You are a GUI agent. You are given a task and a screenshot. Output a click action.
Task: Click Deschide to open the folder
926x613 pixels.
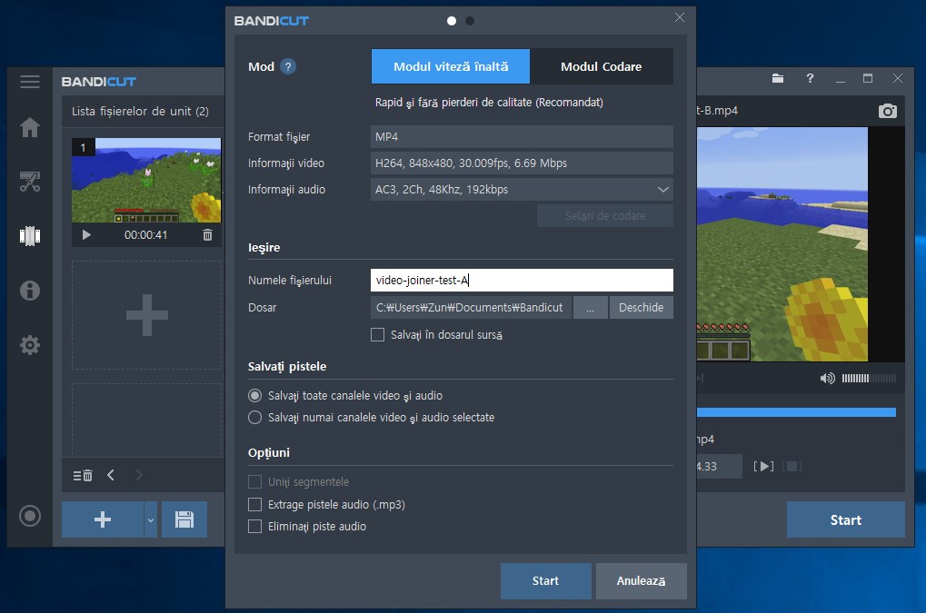pyautogui.click(x=641, y=307)
